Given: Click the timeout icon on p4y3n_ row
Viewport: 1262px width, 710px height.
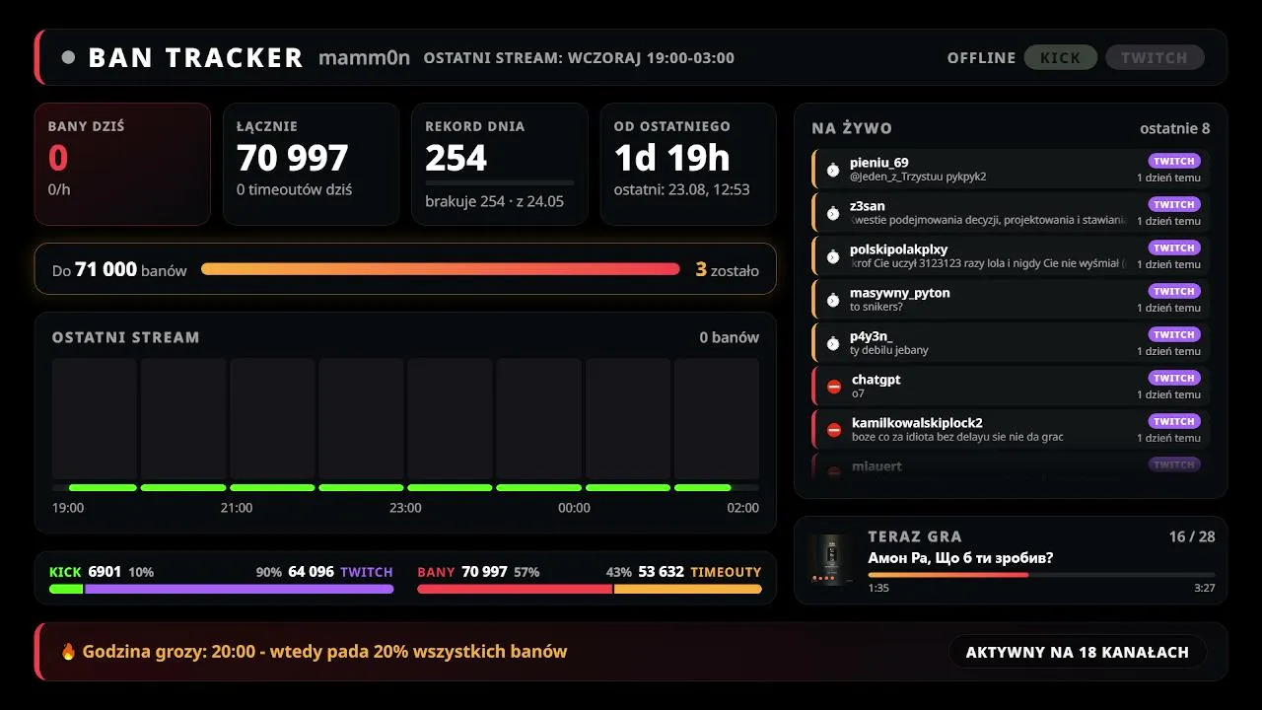Looking at the screenshot, I should 833,343.
